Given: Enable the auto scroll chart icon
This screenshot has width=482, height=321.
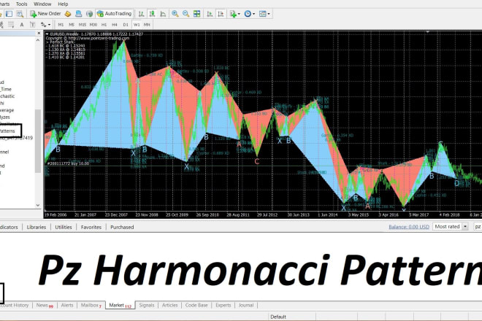Looking at the screenshot, I should [210, 14].
